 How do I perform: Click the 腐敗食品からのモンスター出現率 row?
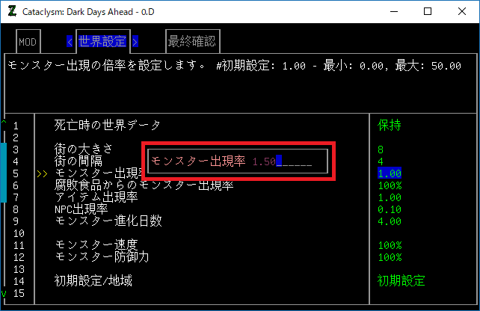tap(144, 185)
